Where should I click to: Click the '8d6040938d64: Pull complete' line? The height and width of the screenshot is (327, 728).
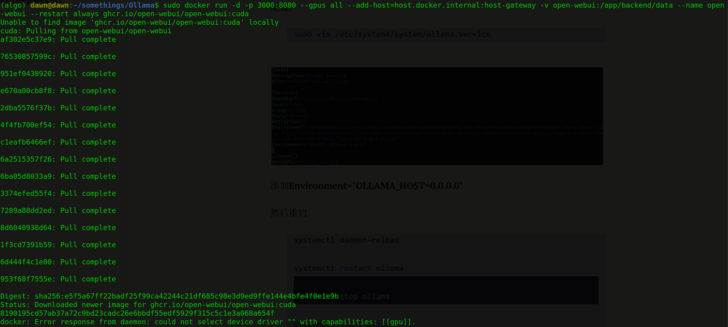(x=58, y=228)
